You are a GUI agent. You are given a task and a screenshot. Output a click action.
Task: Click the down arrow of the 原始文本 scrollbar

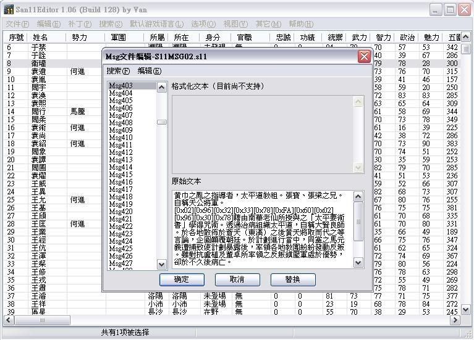click(x=358, y=262)
